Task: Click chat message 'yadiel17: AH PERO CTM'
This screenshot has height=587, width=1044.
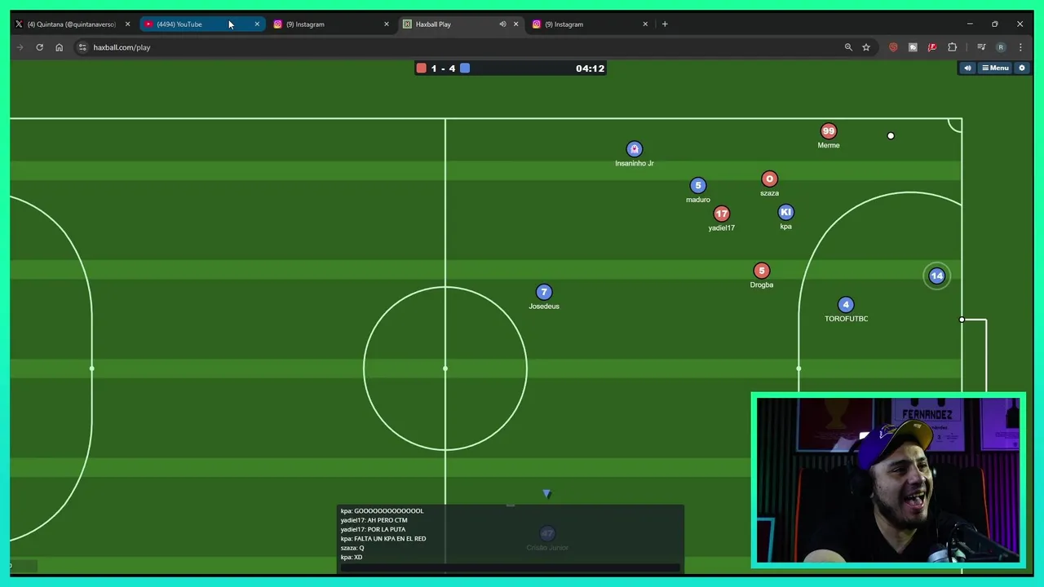Action: [374, 520]
